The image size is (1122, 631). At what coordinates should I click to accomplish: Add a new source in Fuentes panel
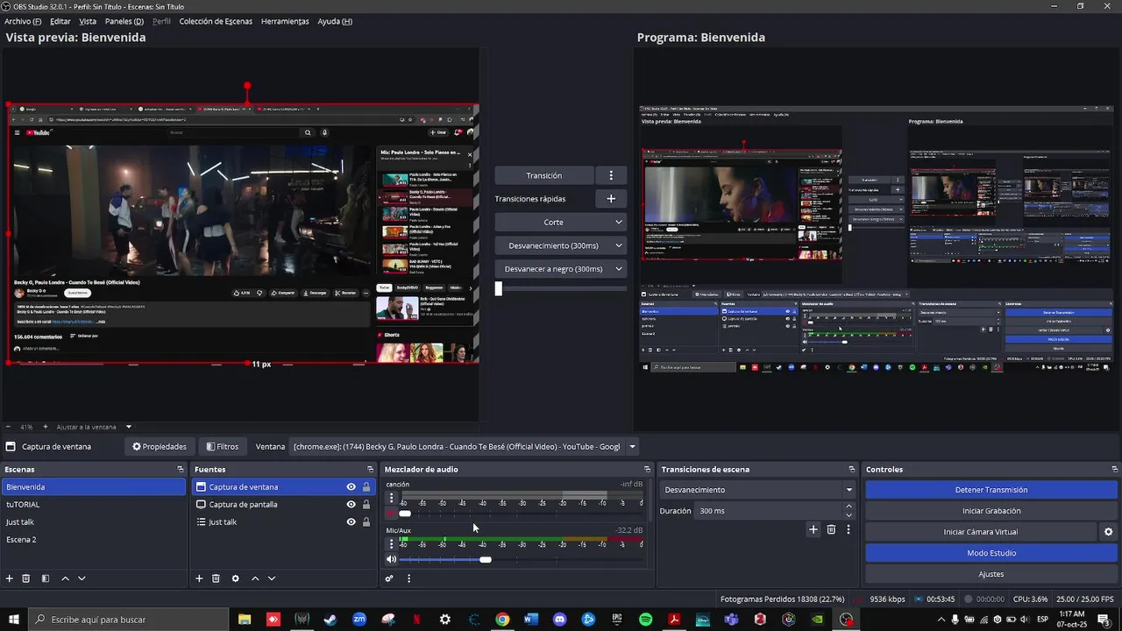coord(199,578)
